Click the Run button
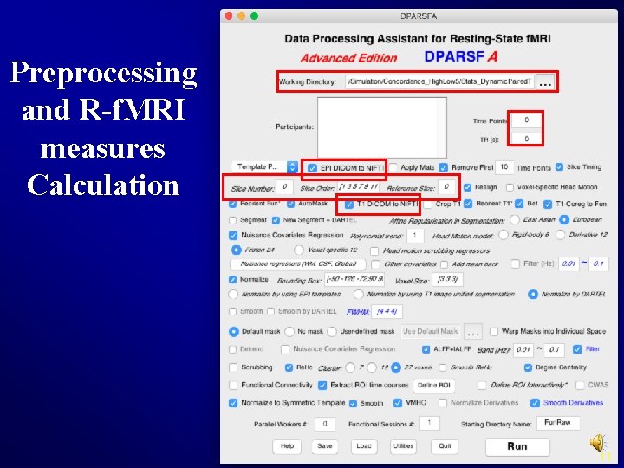The height and width of the screenshot is (468, 624). point(517,446)
